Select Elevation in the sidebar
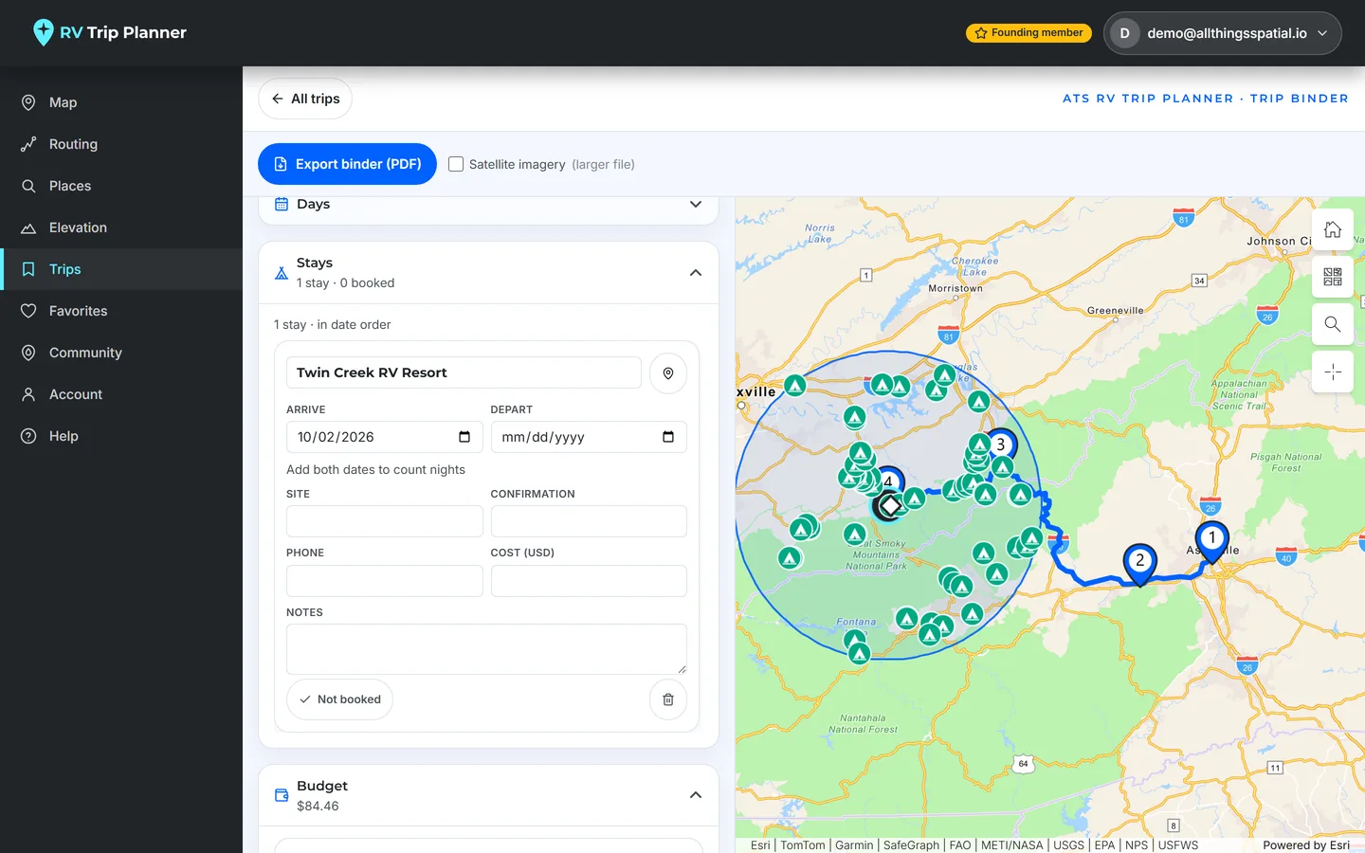This screenshot has height=853, width=1365. [121, 227]
